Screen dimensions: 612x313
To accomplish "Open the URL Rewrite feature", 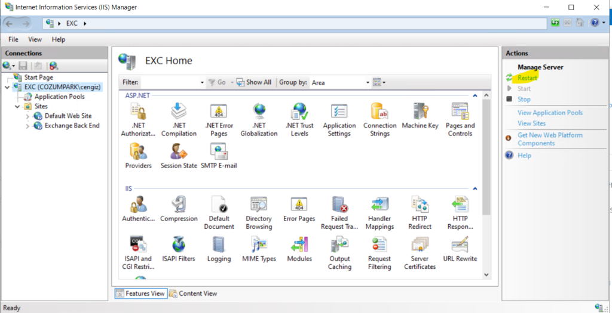I will [460, 249].
